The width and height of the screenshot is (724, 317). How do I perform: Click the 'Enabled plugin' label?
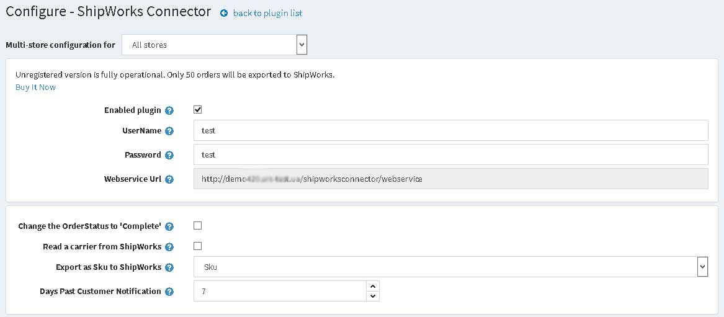point(133,110)
